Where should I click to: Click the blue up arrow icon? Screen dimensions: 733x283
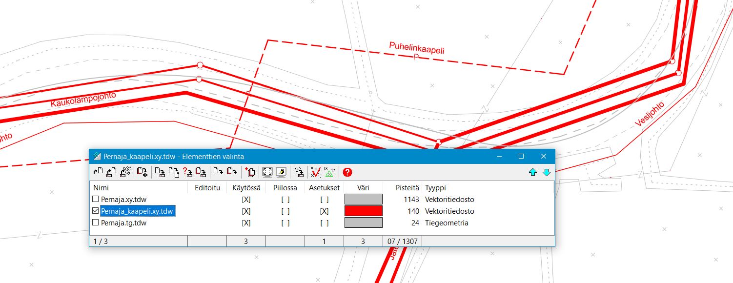(533, 172)
